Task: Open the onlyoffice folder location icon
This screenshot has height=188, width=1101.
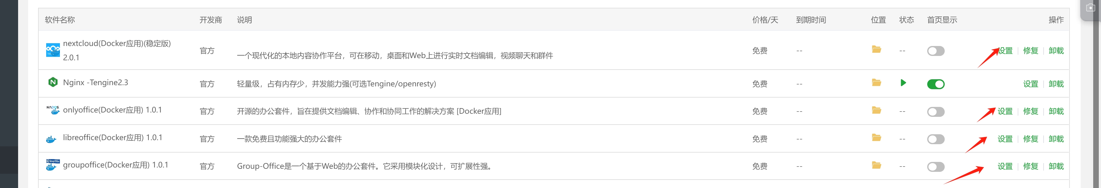Action: point(876,110)
